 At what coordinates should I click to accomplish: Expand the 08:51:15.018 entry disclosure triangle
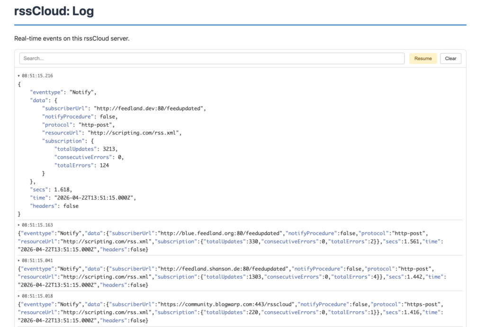(x=19, y=296)
